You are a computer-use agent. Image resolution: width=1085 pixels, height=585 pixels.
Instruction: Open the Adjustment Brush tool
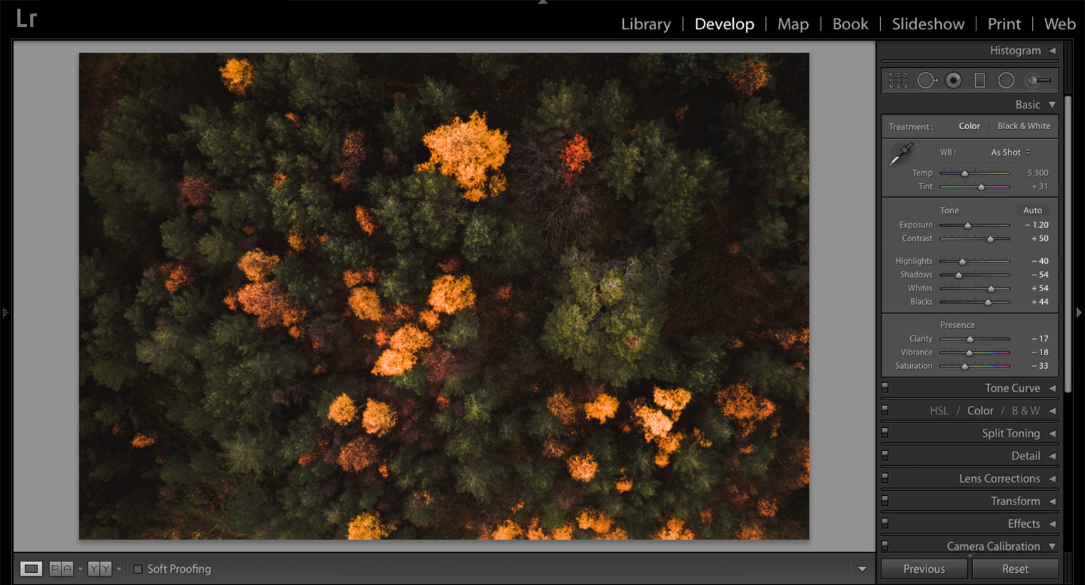tap(1039, 80)
